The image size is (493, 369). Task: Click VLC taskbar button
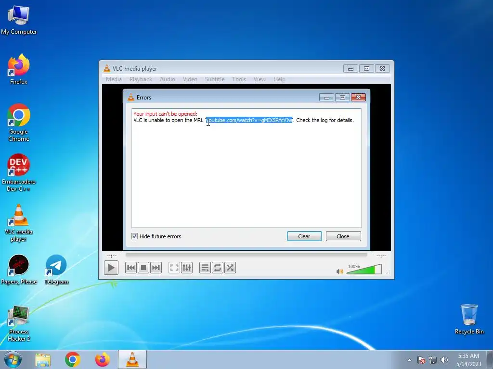click(132, 359)
